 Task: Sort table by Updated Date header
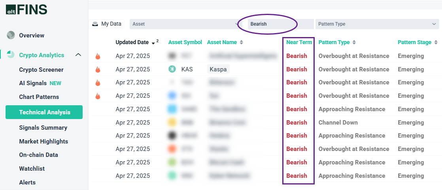point(132,42)
